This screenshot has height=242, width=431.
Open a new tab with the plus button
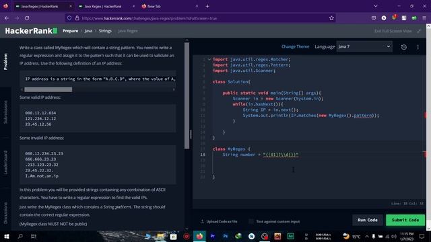tap(207, 6)
